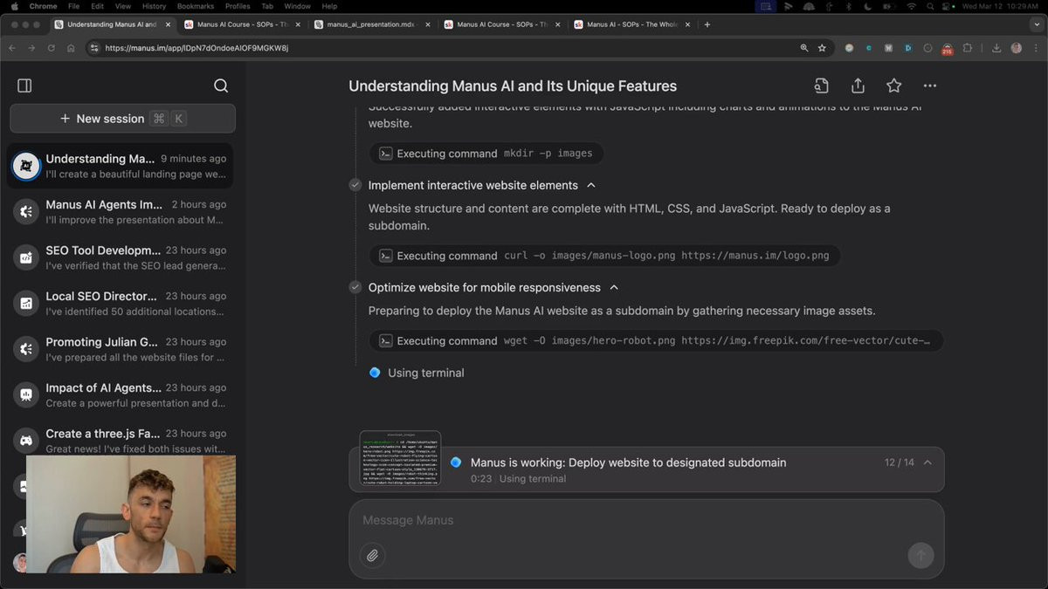The width and height of the screenshot is (1048, 589).
Task: Open the Profiles menu in menu bar
Action: tap(238, 6)
